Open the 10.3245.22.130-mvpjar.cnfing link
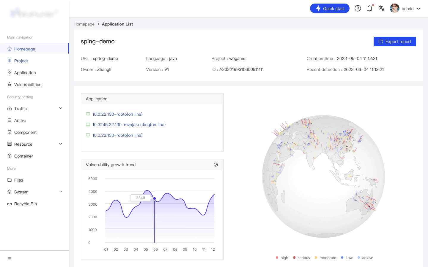 [129, 125]
